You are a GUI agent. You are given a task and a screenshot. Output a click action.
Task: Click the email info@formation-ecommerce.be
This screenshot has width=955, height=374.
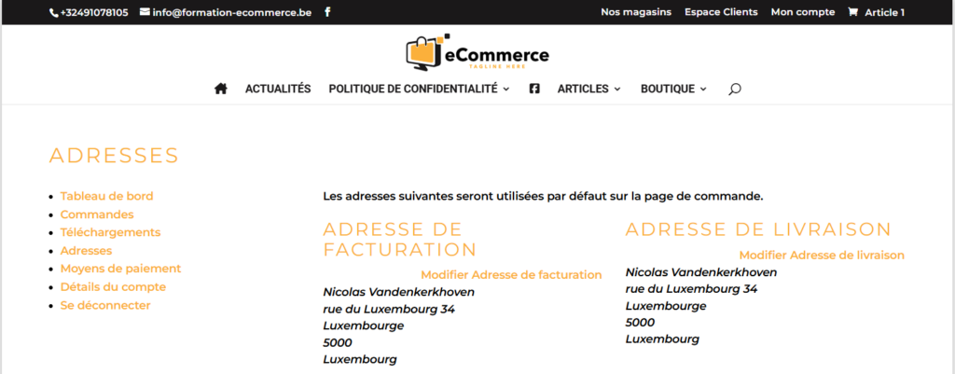pyautogui.click(x=226, y=12)
